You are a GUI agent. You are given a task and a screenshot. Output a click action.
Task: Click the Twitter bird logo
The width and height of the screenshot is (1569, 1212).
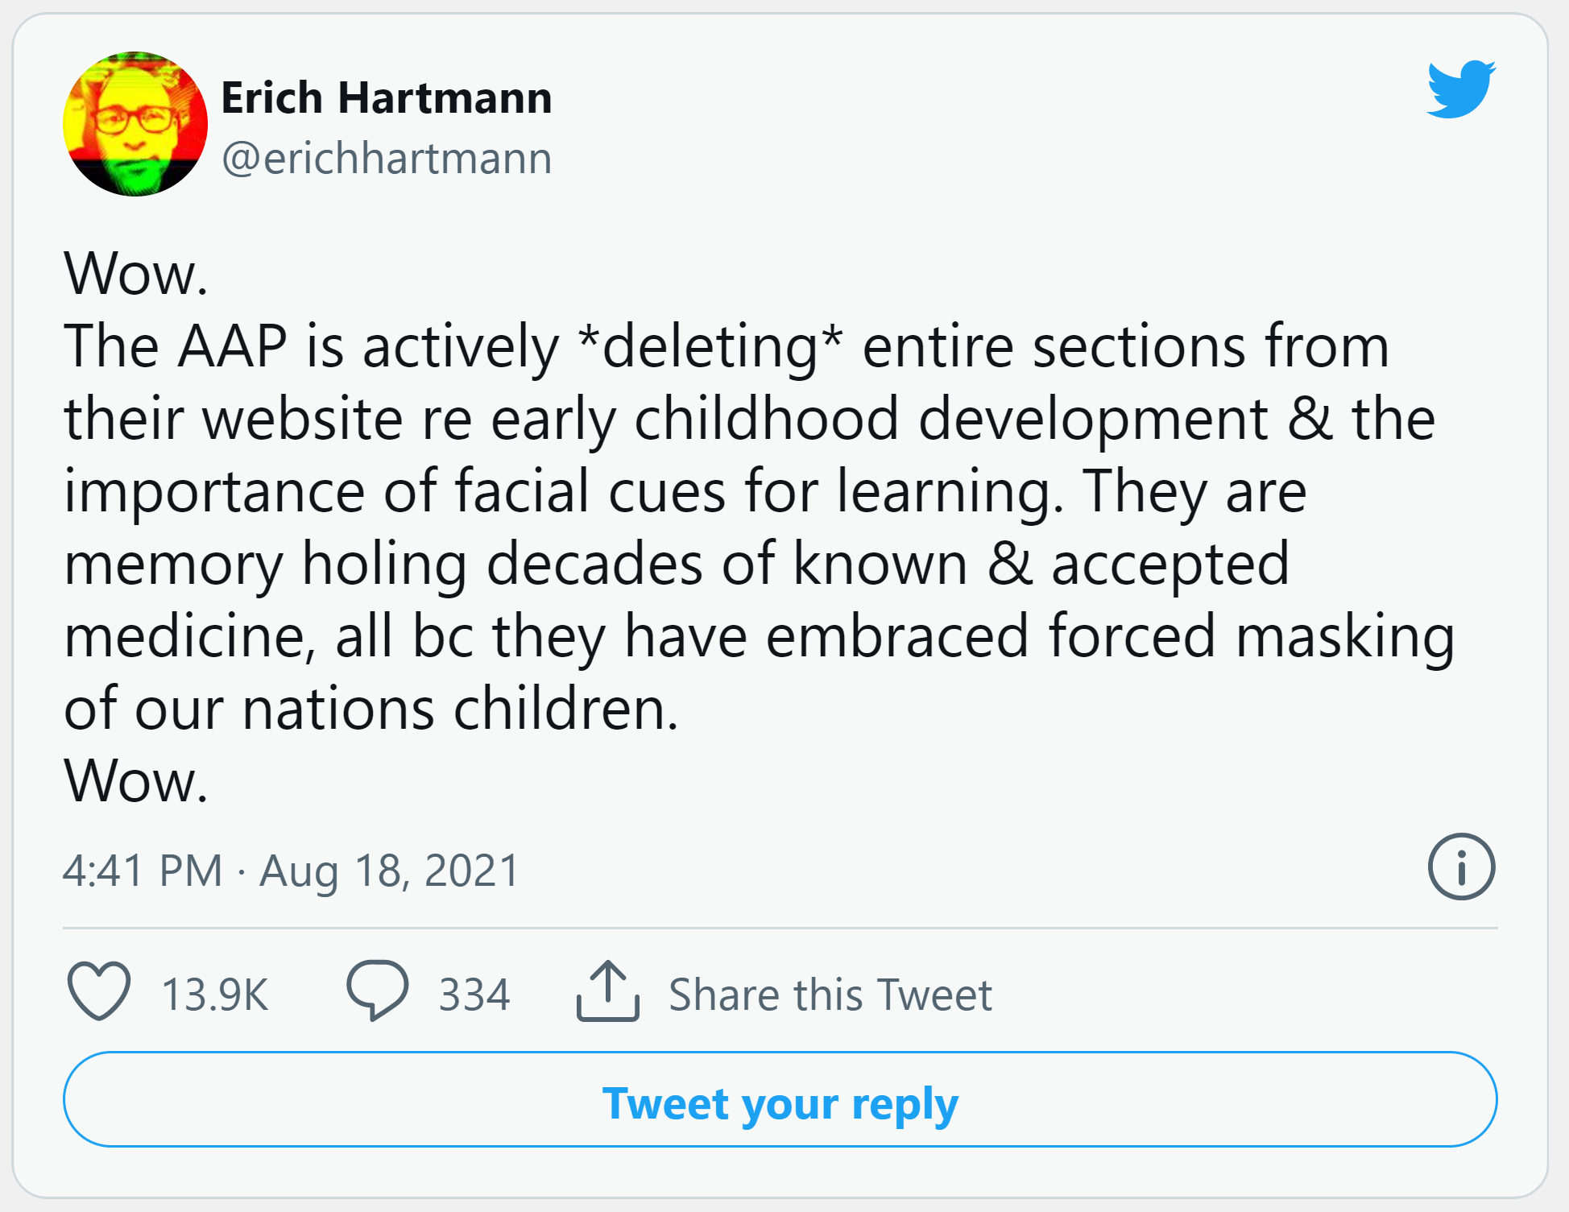pos(1460,89)
